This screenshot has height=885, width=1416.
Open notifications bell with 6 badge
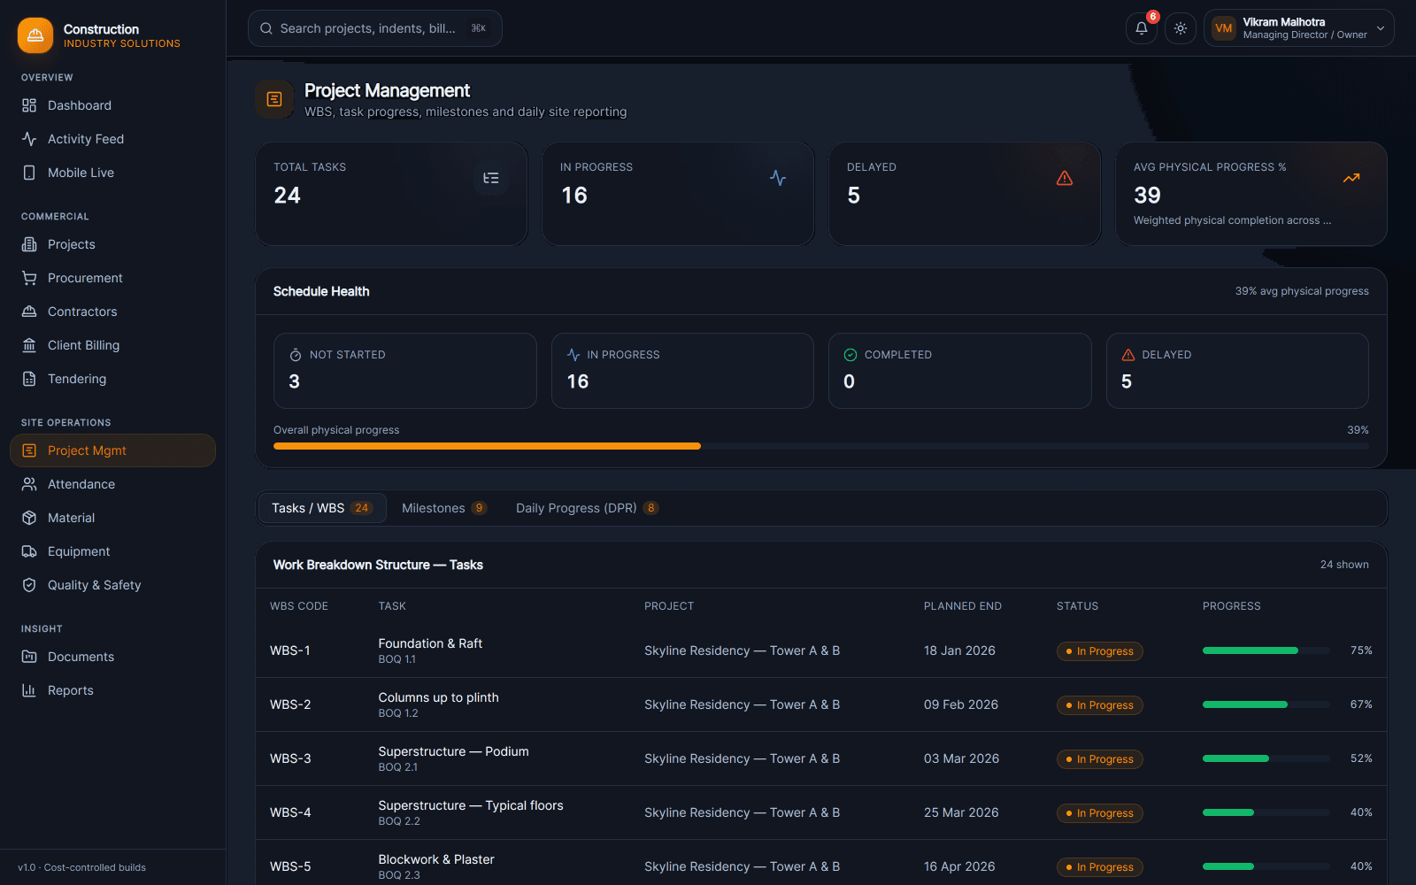tap(1142, 28)
